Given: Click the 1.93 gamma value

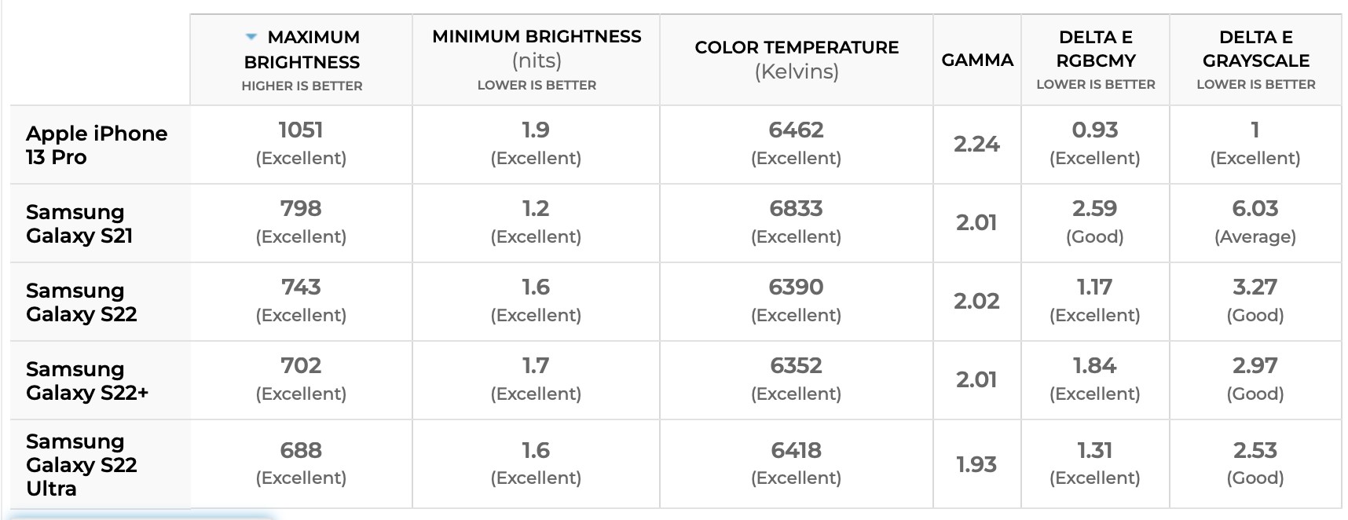Looking at the screenshot, I should (977, 464).
